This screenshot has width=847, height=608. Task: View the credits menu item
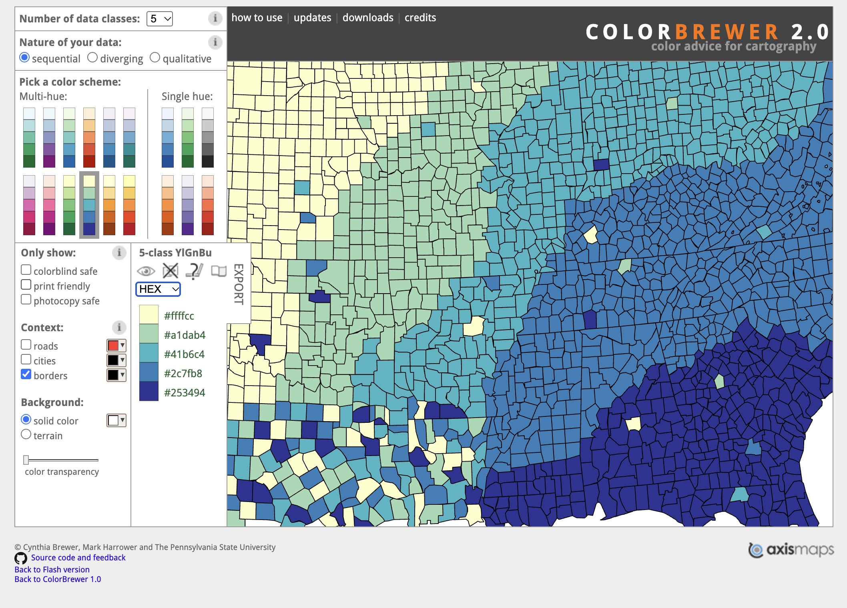(420, 18)
